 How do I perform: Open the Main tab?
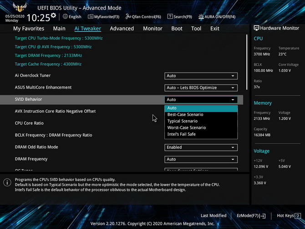(x=59, y=29)
